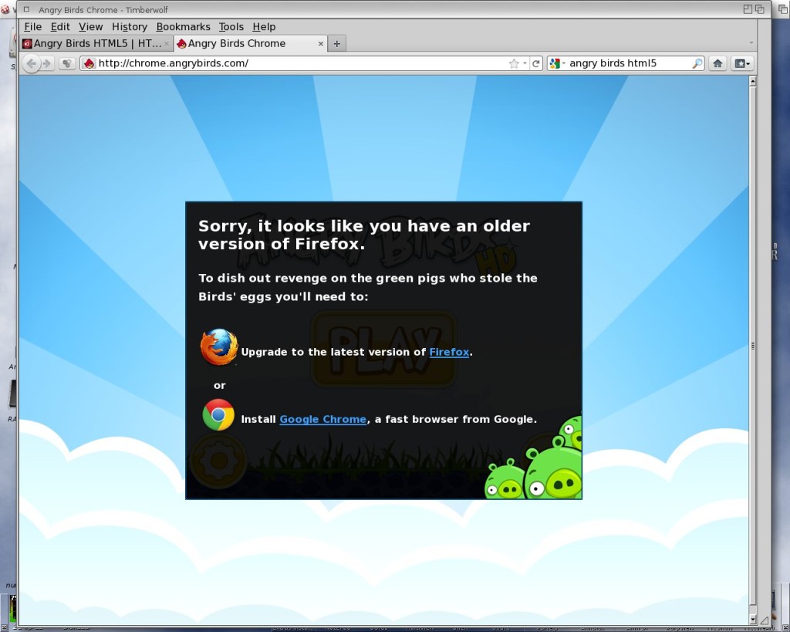Click the dimmed settings gear icon
The height and width of the screenshot is (632, 790).
click(x=218, y=461)
